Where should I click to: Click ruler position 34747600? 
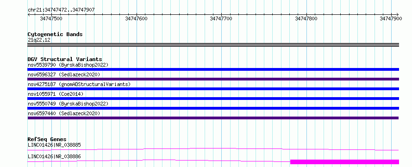[x=137, y=19]
